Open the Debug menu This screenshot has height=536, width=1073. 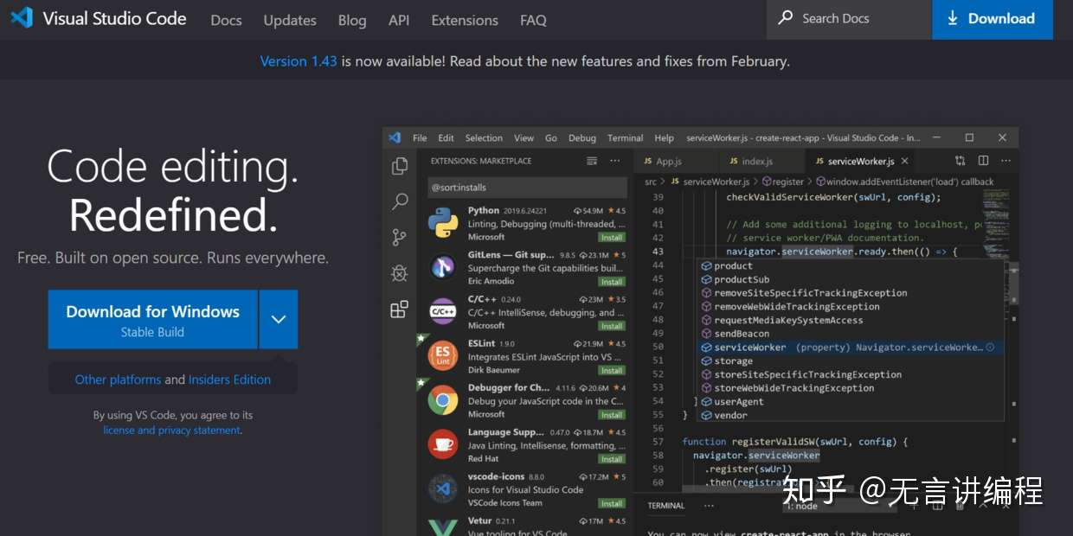[582, 137]
